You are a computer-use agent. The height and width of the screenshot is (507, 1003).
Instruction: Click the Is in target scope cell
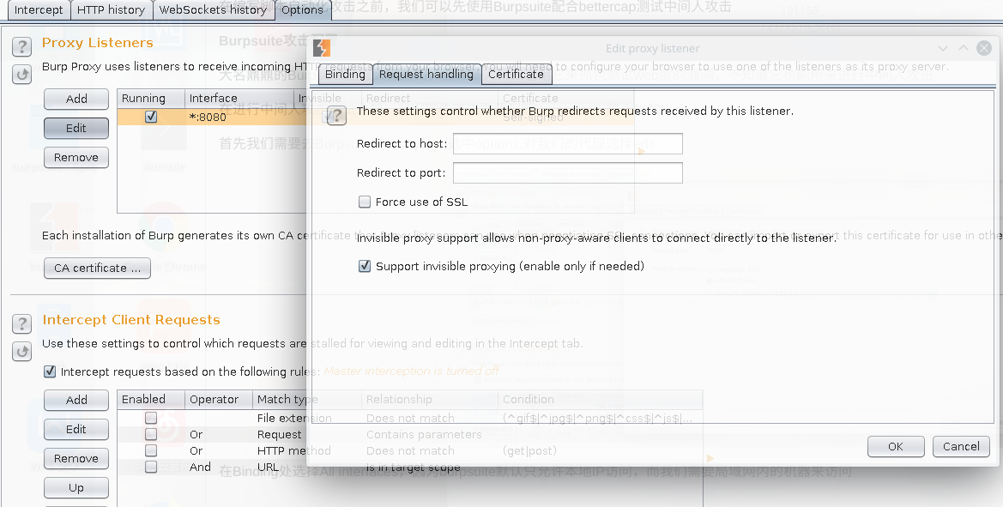point(414,468)
